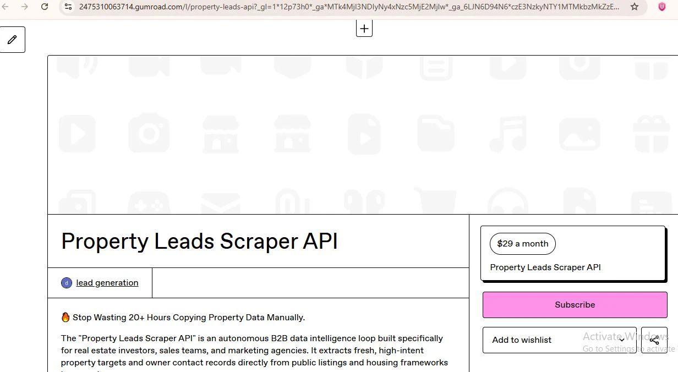Click the browser forward arrow
The height and width of the screenshot is (372, 678).
click(x=24, y=7)
